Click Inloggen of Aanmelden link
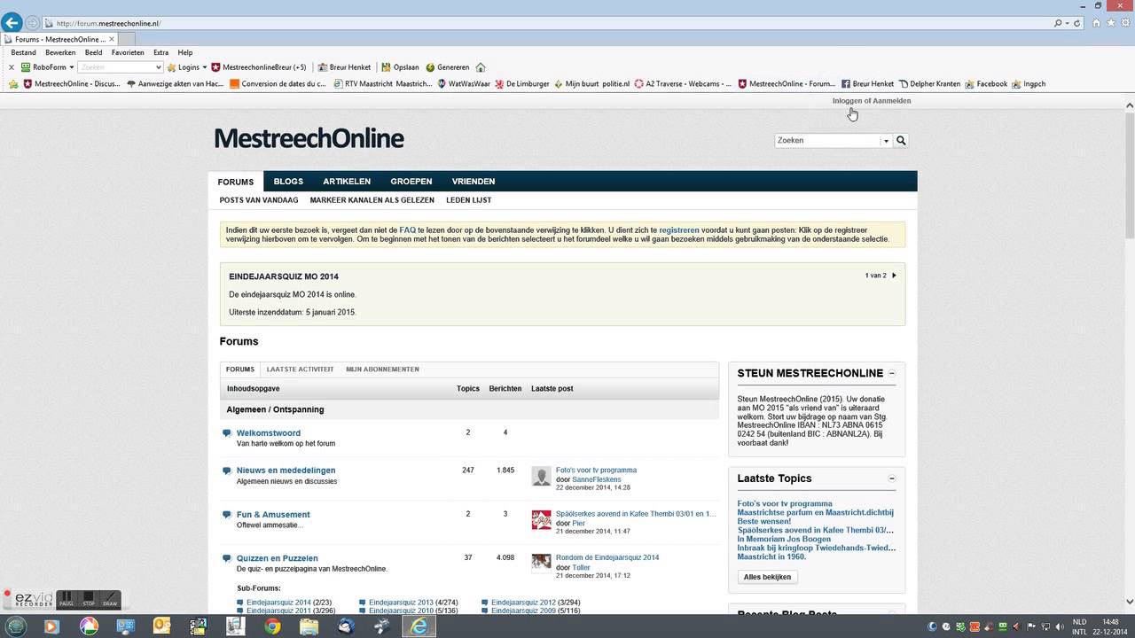Image resolution: width=1135 pixels, height=638 pixels. point(871,101)
